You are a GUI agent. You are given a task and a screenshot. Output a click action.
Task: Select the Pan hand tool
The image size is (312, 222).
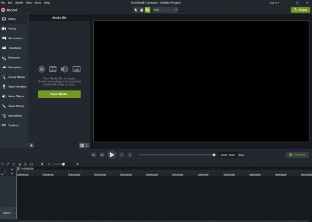coord(142,10)
